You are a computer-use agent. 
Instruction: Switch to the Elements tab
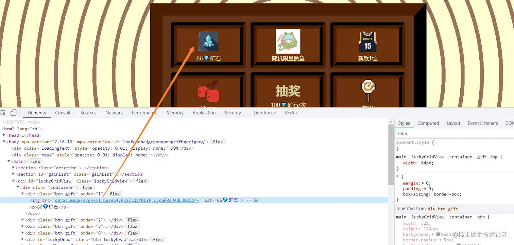click(37, 113)
